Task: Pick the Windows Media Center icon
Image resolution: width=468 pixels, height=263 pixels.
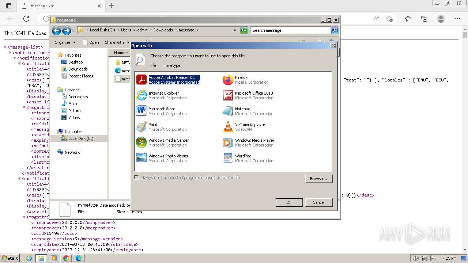Action: click(x=141, y=142)
